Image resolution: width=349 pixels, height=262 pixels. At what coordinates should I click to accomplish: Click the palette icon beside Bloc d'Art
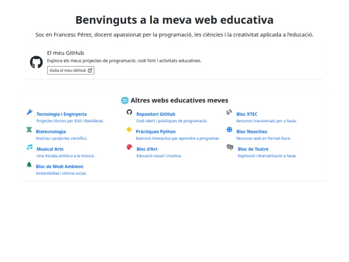pyautogui.click(x=129, y=147)
